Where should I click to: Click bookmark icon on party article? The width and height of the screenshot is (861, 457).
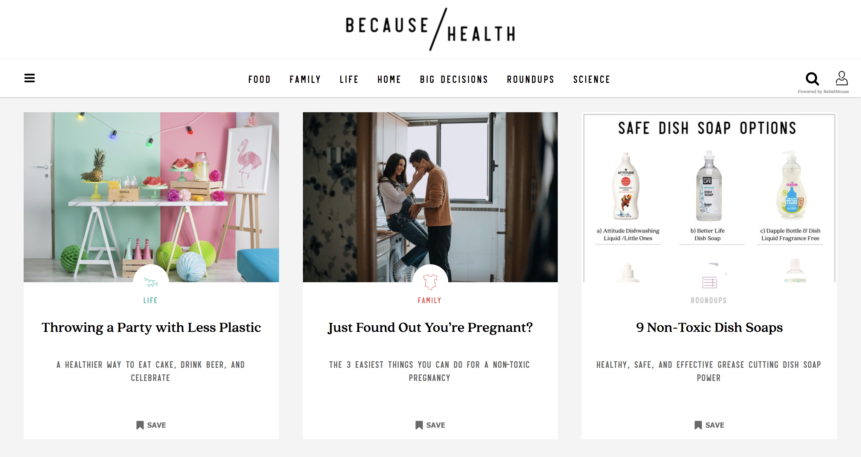pos(140,425)
